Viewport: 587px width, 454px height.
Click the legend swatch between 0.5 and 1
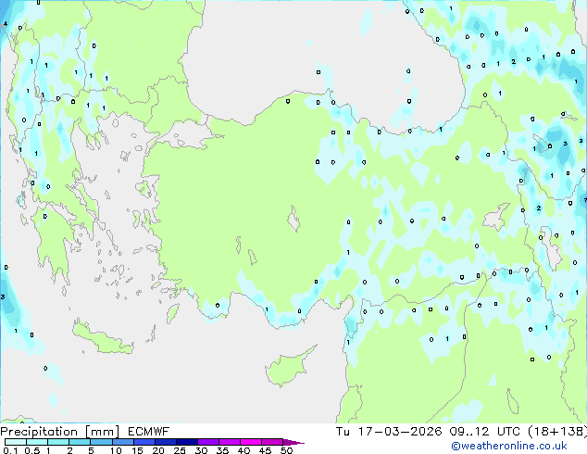37,442
